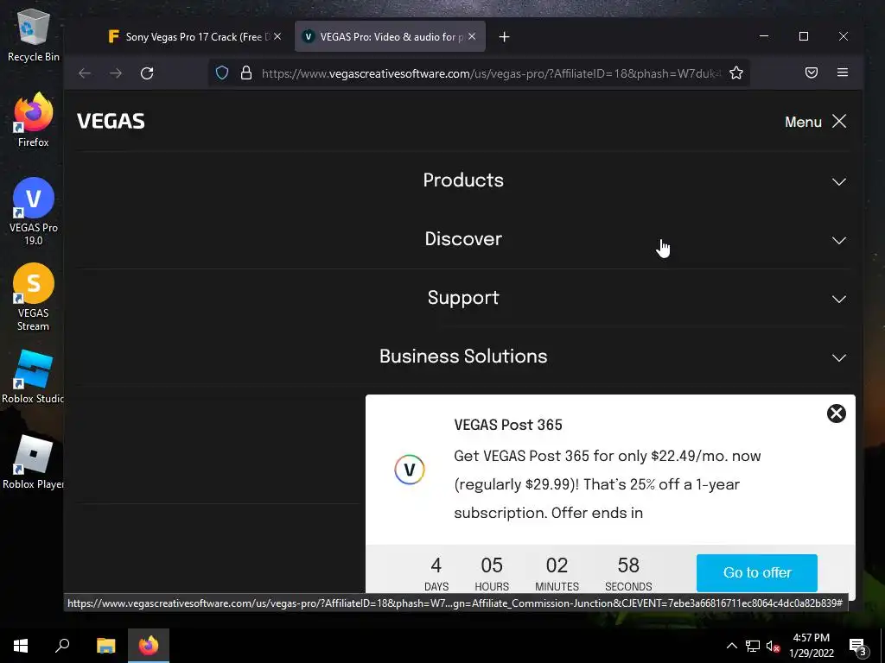
Task: Close the Sony Vegas Pro 17 Crack tab
Action: tap(277, 36)
